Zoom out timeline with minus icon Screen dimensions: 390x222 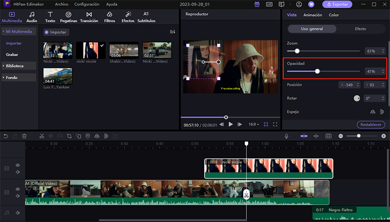341,136
